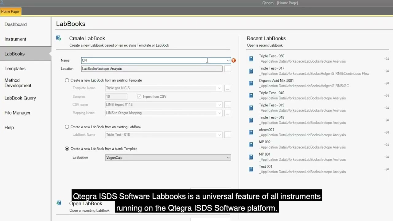Open Help in the sidebar

point(9,127)
